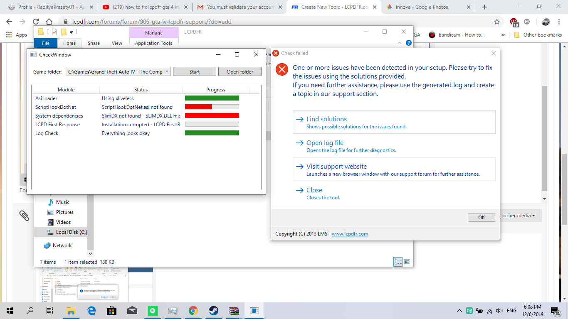Reload the LCPDFR forum page
568x319 pixels.
(36, 22)
